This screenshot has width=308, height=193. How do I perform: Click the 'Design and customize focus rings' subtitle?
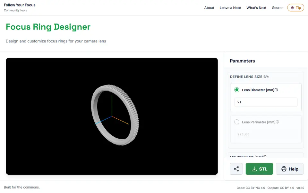point(56,41)
